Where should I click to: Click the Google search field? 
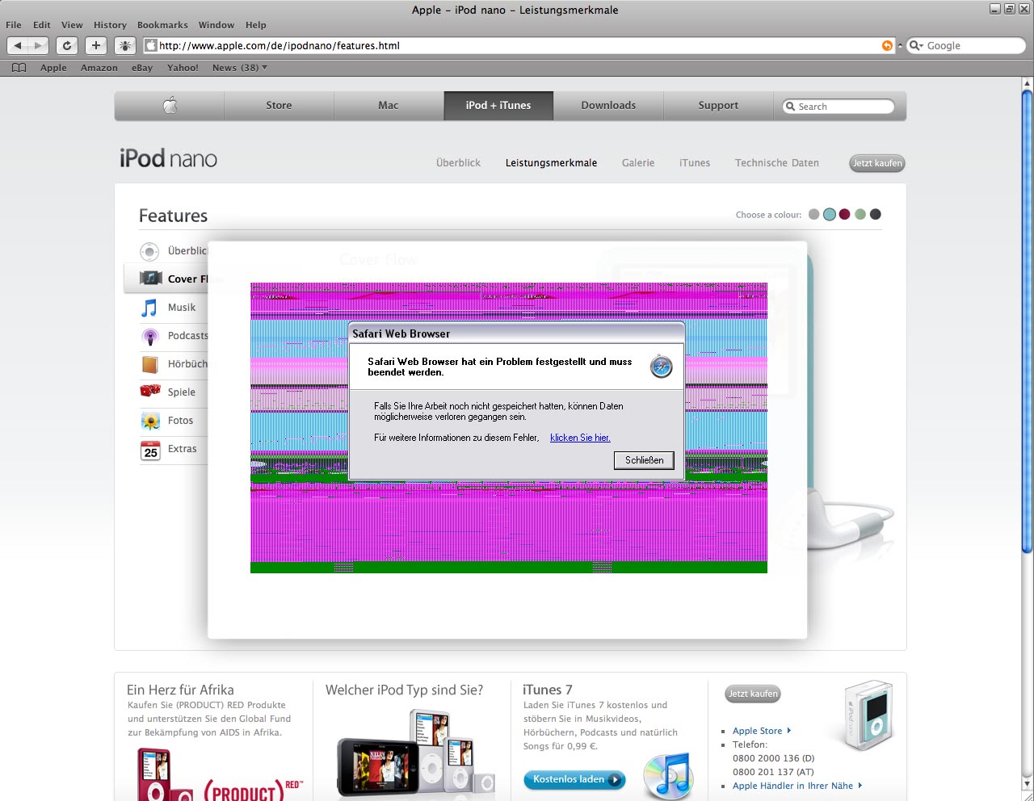pos(966,45)
